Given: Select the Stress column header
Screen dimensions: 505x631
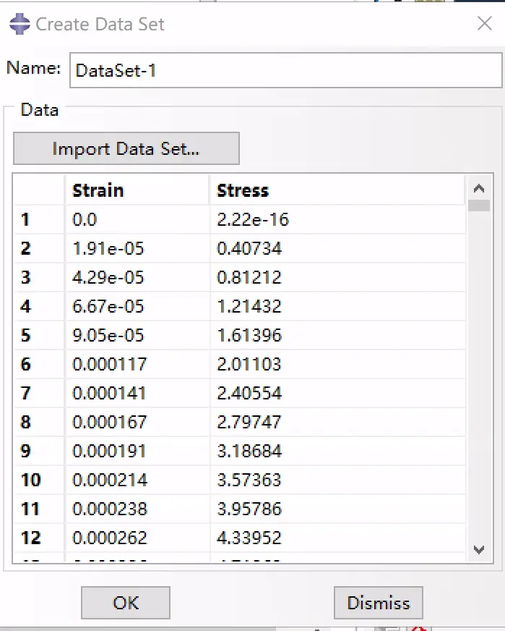Looking at the screenshot, I should point(337,190).
